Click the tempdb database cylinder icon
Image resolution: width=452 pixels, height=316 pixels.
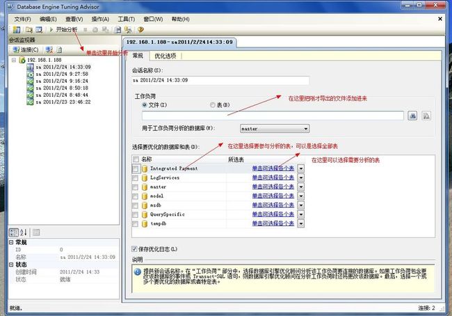tap(145, 223)
